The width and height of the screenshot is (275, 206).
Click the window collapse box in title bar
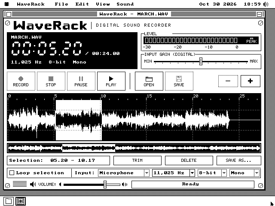pos(259,14)
